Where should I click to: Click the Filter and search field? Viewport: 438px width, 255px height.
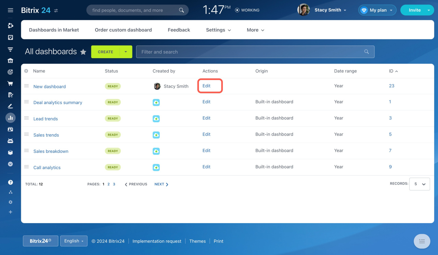point(240,52)
